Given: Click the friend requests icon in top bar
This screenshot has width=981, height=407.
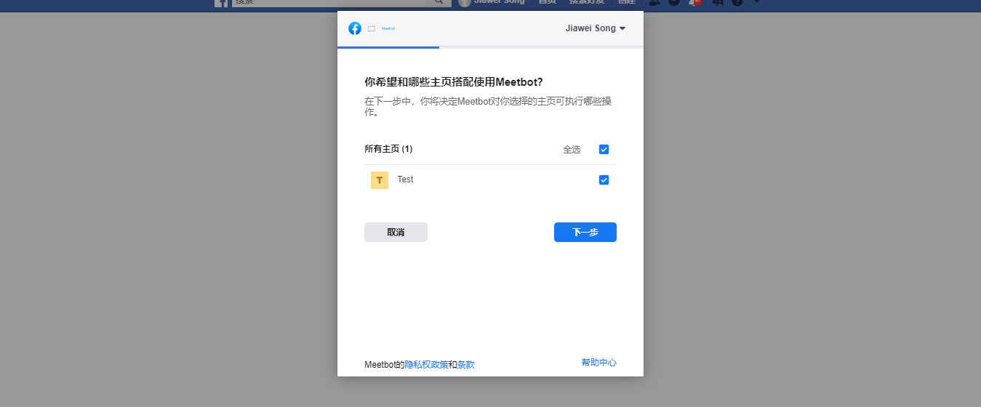Looking at the screenshot, I should tap(654, 2).
